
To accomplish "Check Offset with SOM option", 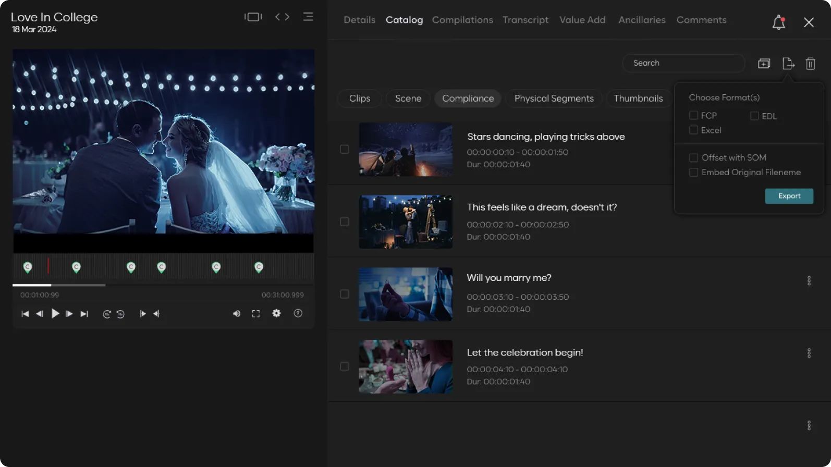I will click(693, 157).
